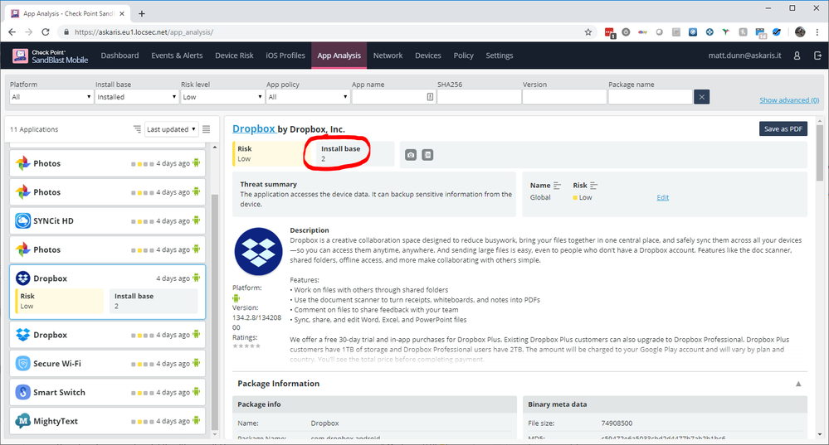This screenshot has height=445, width=829.
Task: Go to the Dashboard tab
Action: [120, 56]
